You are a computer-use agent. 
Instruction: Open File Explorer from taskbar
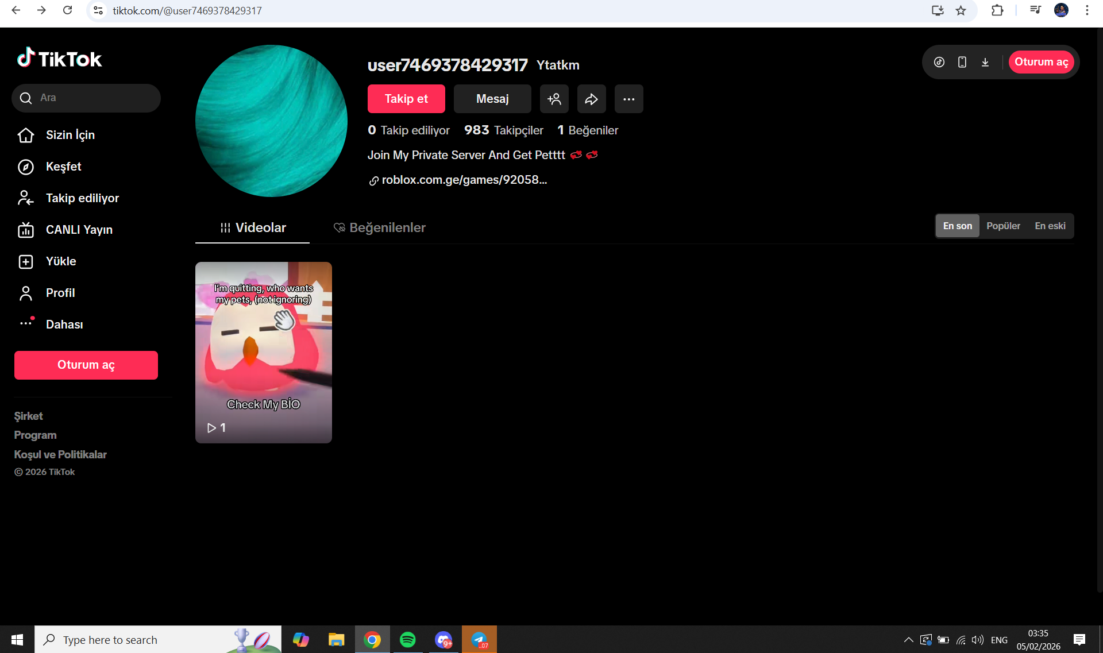[336, 639]
